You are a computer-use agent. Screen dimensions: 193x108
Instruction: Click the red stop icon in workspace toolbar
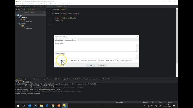[x=34, y=10]
